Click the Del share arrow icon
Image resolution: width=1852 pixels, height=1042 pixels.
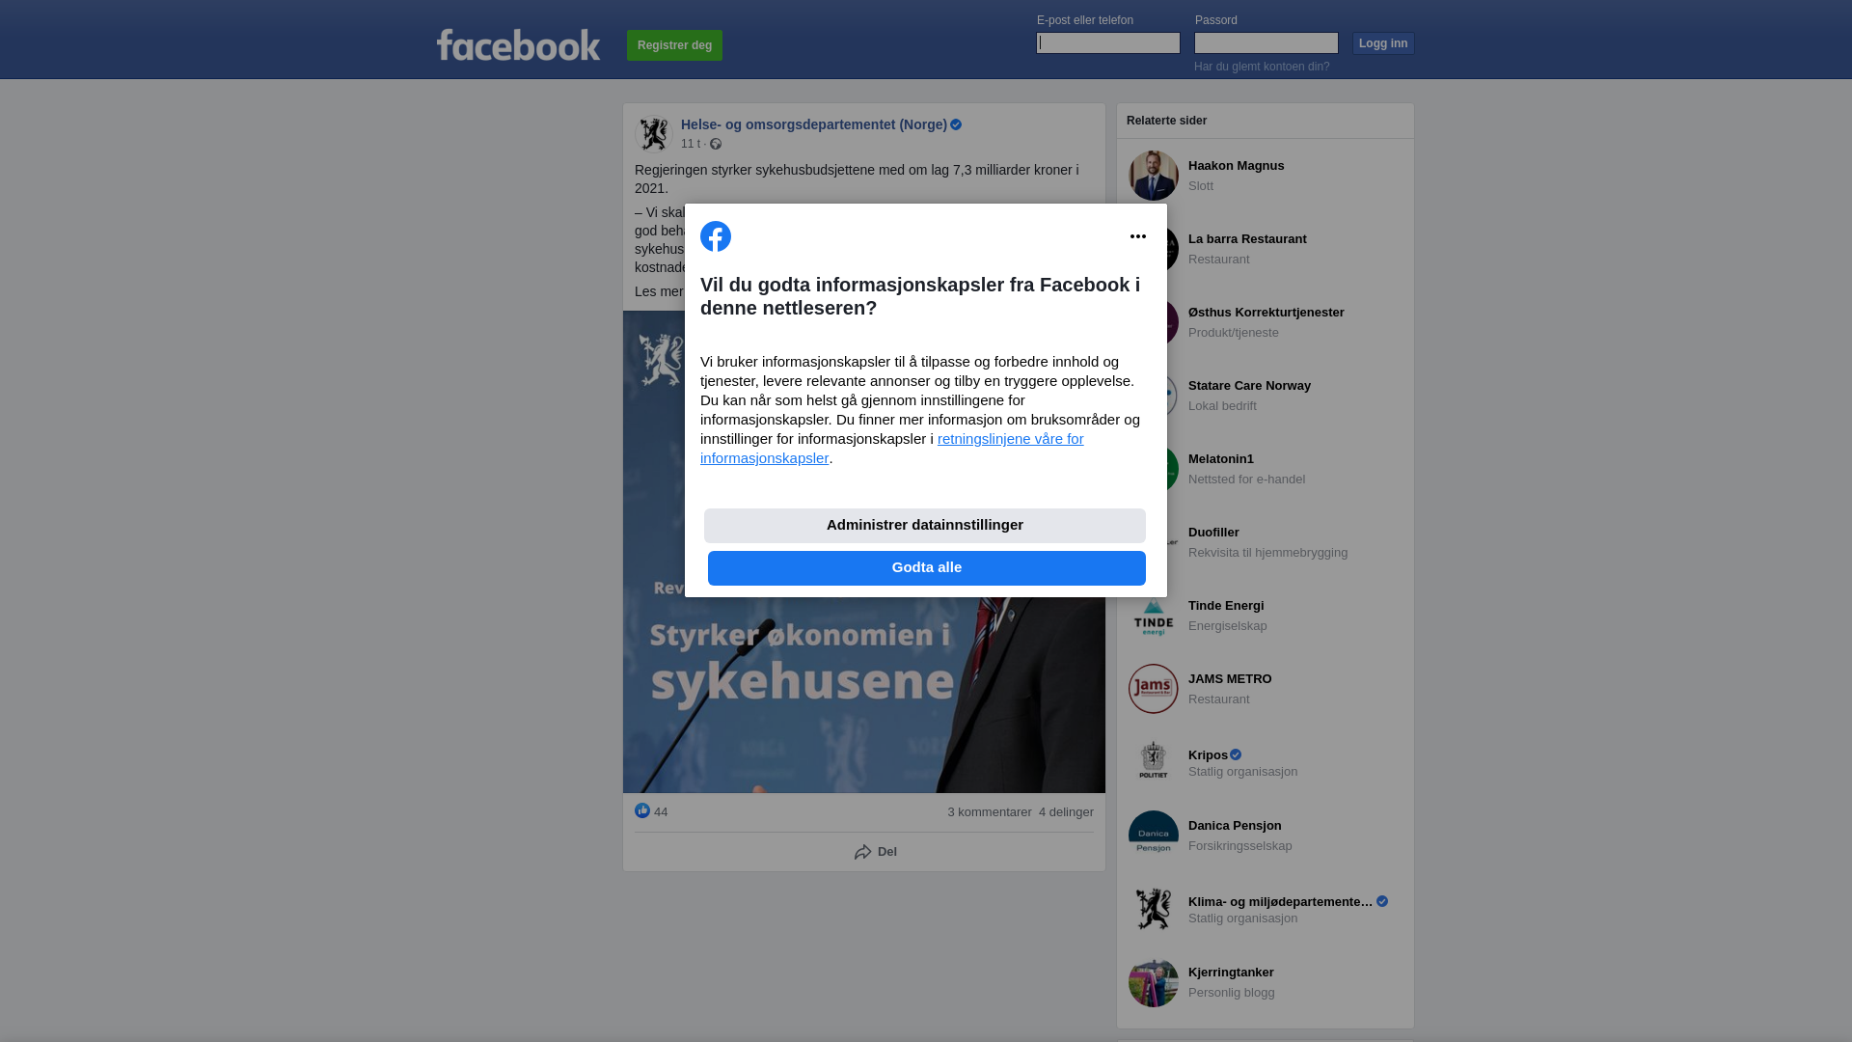tap(863, 852)
